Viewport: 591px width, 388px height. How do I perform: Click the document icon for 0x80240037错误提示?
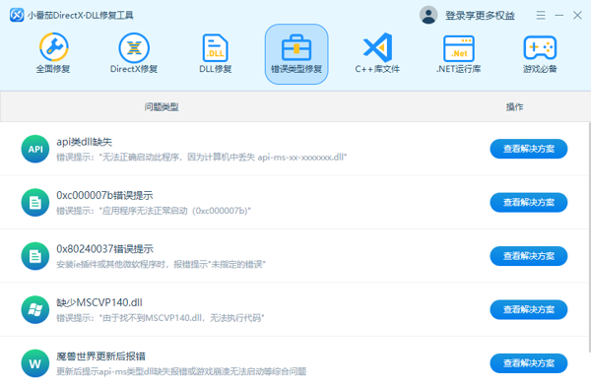35,256
